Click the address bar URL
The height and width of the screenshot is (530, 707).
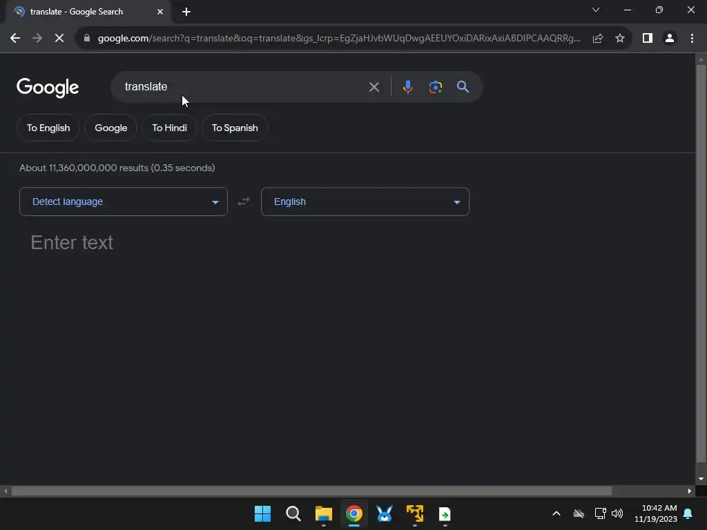[x=339, y=39]
